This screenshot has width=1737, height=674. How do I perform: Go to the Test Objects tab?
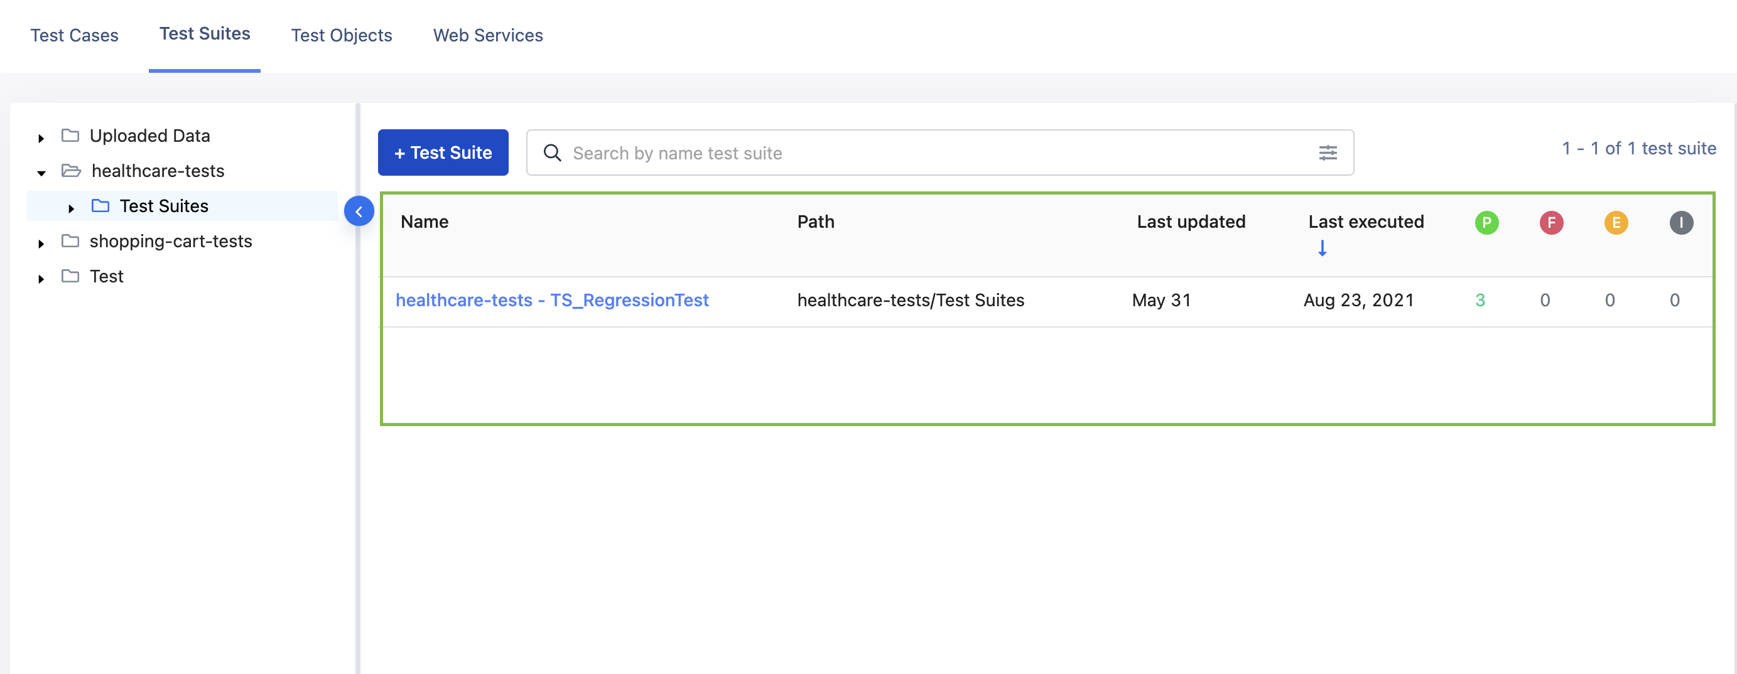pos(341,35)
